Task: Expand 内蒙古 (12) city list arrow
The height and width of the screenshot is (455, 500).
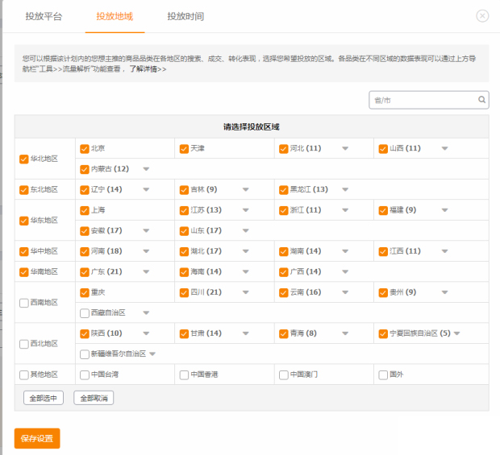Action: point(146,169)
